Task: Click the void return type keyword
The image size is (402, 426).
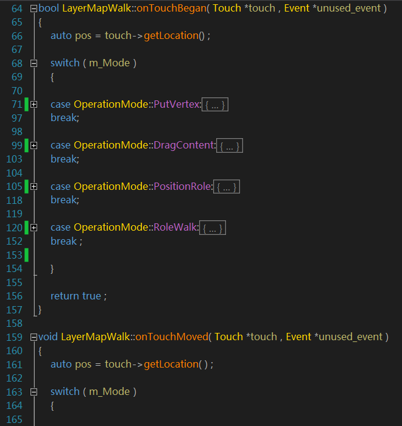Action: point(48,337)
